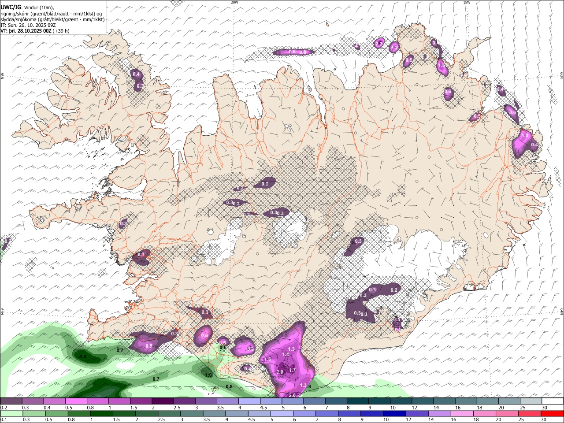Viewport: 564px width, 423px height.
Task: Select white snow scale swatch after 30
Action: [x=553, y=401]
